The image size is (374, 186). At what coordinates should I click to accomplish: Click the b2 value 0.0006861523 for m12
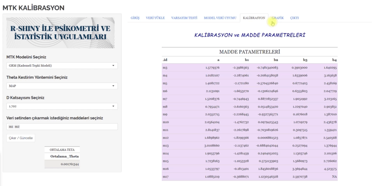[x=268, y=138]
